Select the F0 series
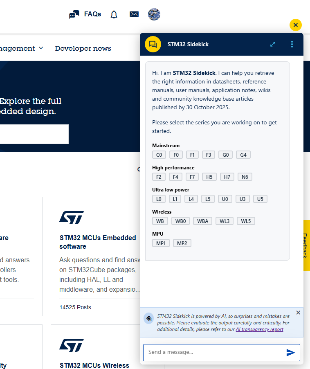The width and height of the screenshot is (310, 369). pyautogui.click(x=176, y=155)
